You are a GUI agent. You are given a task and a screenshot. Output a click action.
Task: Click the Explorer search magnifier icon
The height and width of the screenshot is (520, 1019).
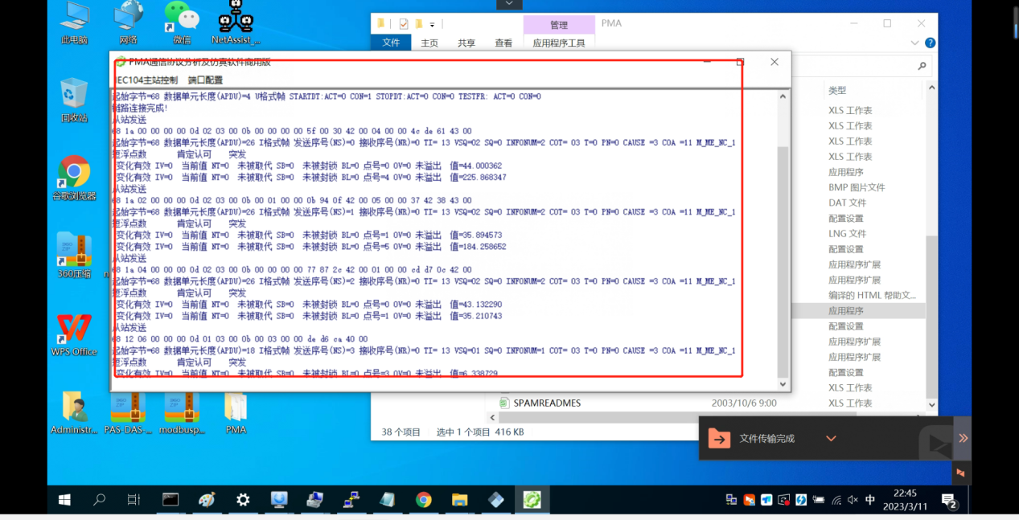922,67
